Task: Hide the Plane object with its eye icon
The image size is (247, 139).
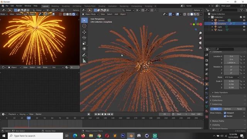Action: [244, 30]
